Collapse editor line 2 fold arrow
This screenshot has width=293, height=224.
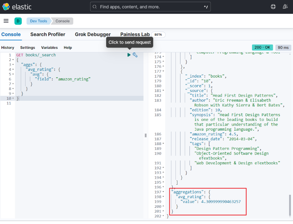(x=13, y=60)
